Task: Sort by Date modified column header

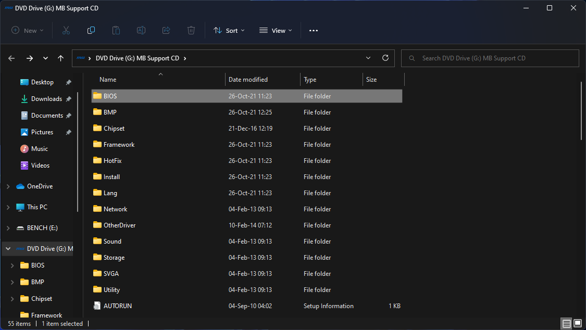Action: [x=248, y=80]
